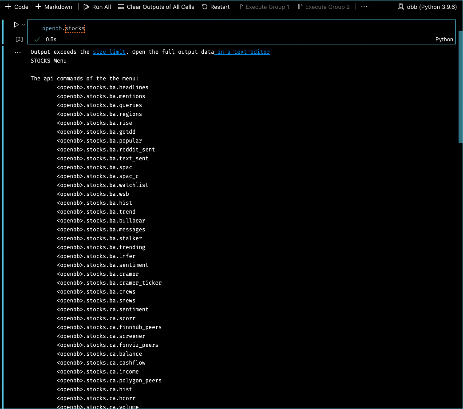This screenshot has width=463, height=409.
Task: Click the '<openbb>.stocks.ca.cashflow' line
Action: point(101,363)
